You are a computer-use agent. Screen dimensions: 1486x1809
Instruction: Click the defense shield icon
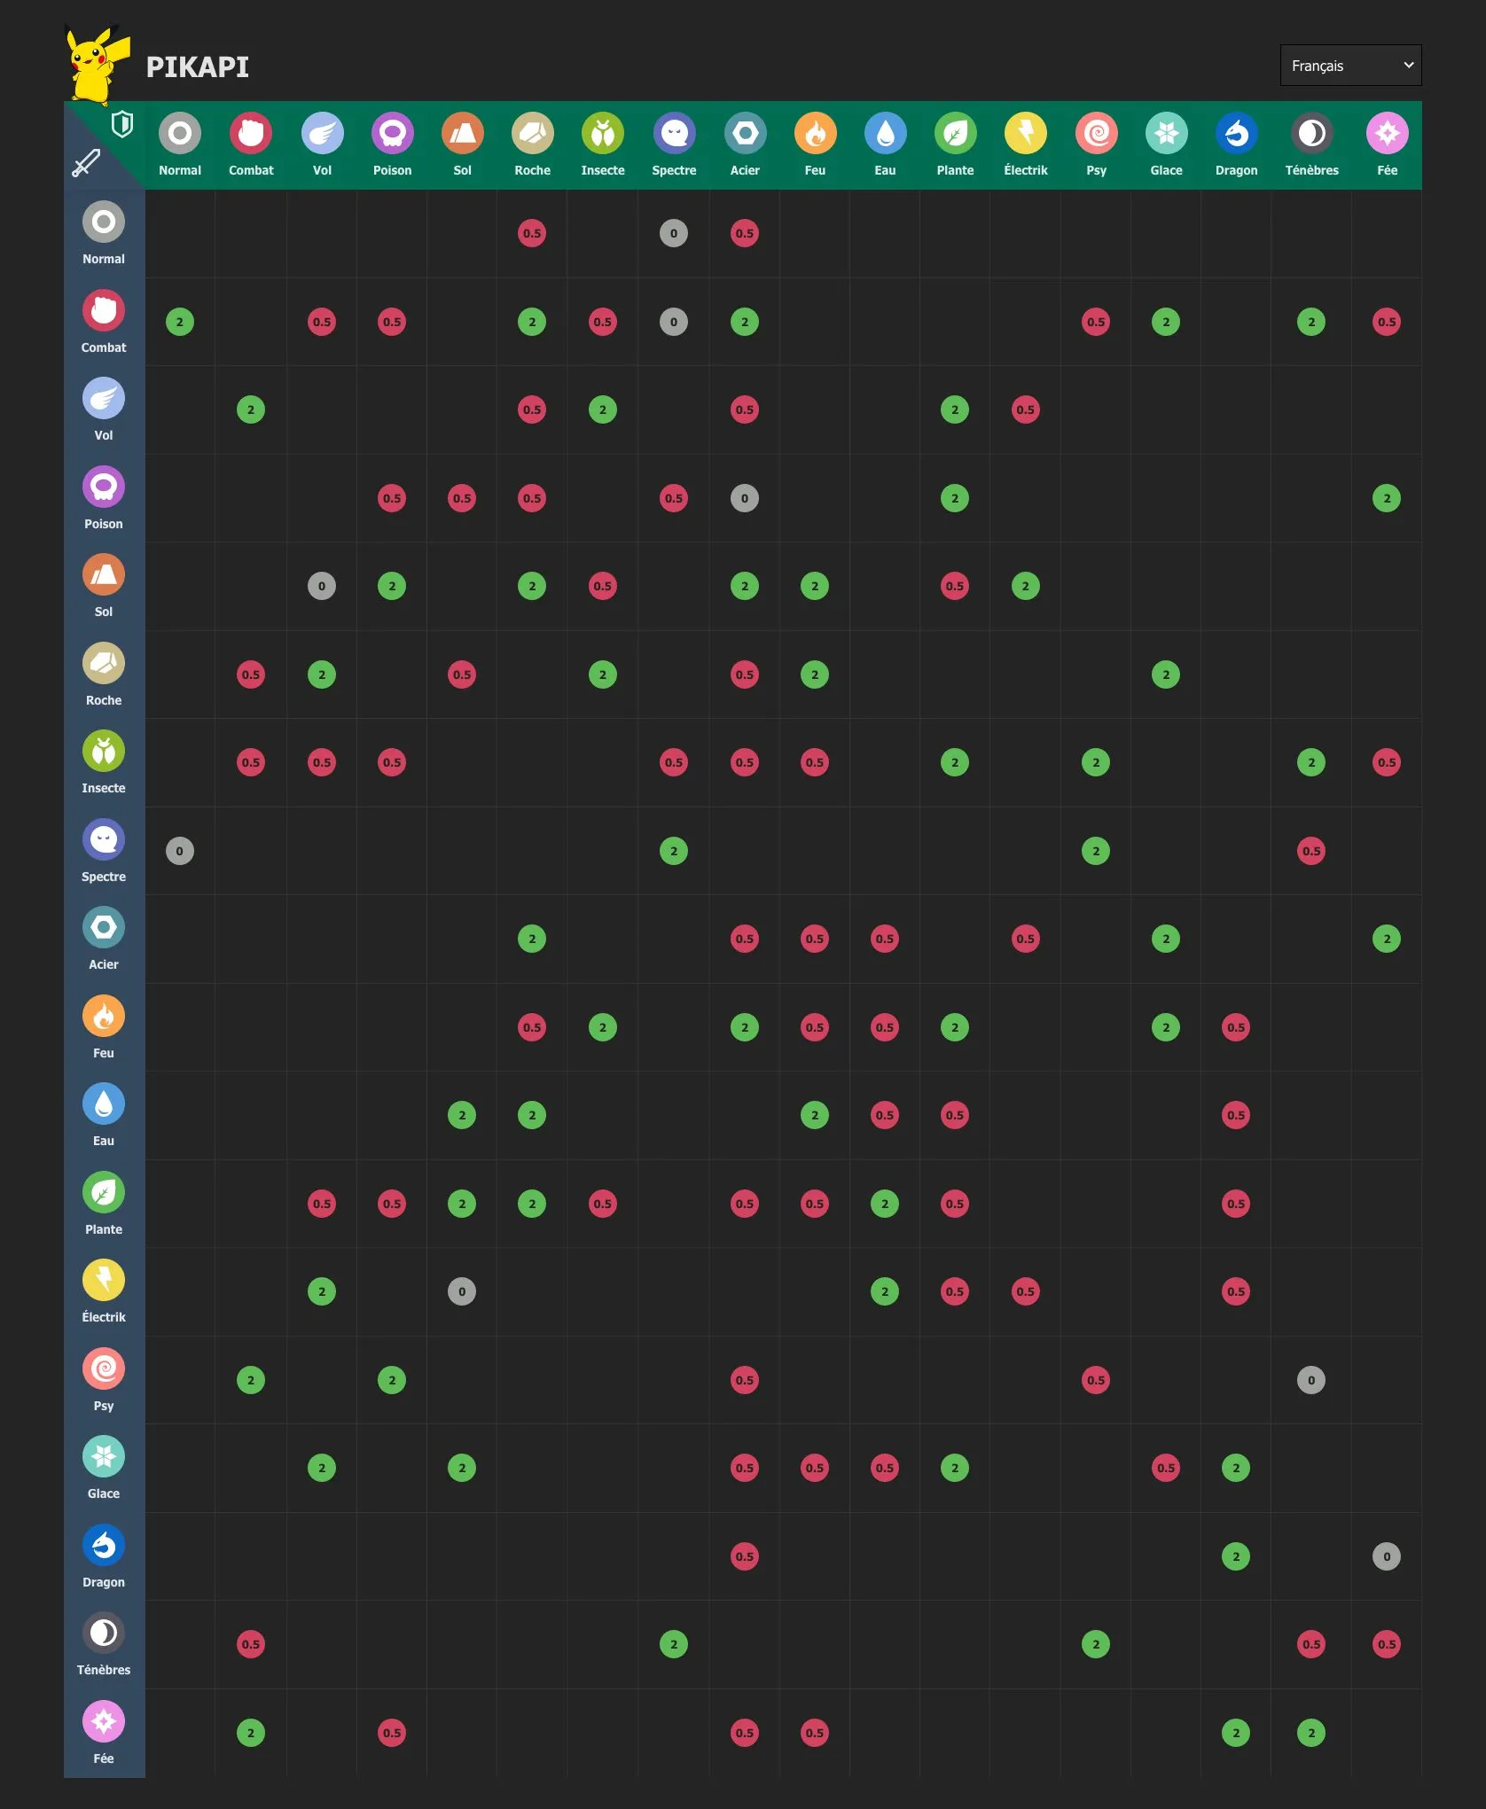[122, 124]
